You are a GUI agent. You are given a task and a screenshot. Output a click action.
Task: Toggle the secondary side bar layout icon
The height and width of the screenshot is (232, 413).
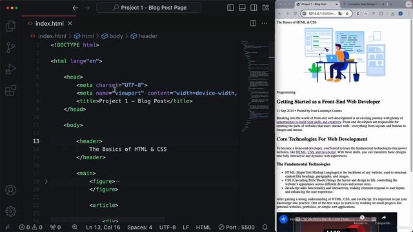coord(254,8)
